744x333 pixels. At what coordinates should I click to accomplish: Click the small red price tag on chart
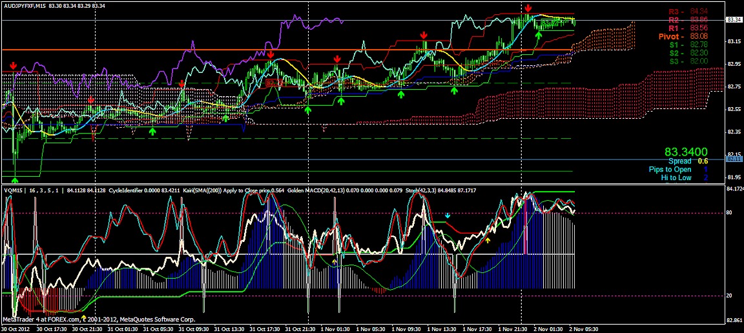click(273, 83)
